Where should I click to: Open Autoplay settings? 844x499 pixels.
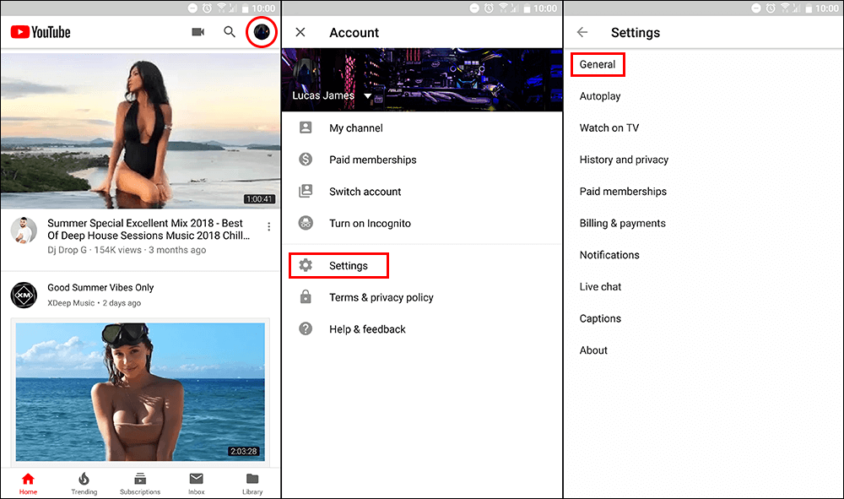click(600, 96)
